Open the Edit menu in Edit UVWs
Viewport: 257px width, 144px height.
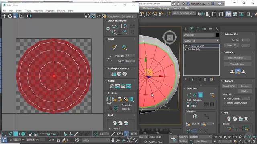click(x=11, y=11)
